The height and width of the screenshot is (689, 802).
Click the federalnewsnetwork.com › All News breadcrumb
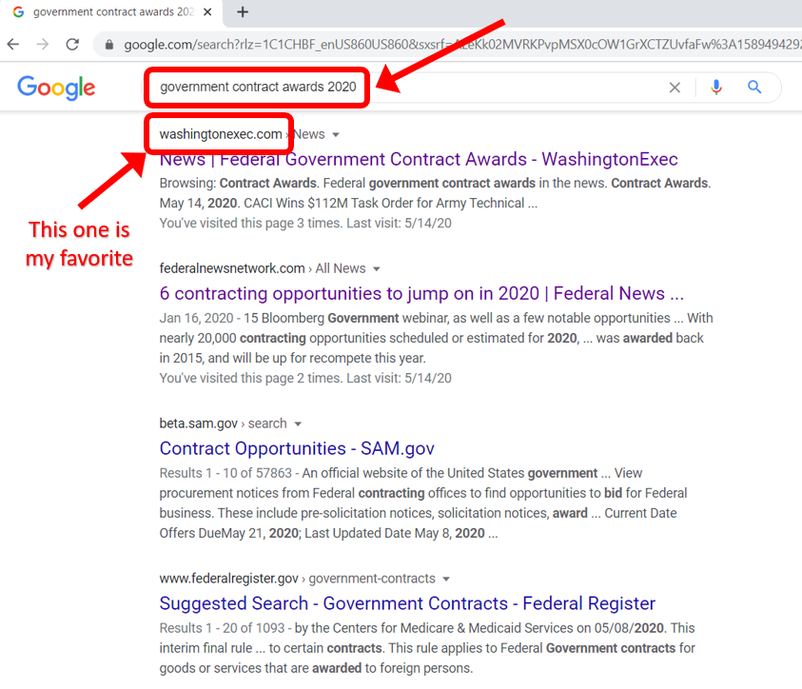[263, 268]
